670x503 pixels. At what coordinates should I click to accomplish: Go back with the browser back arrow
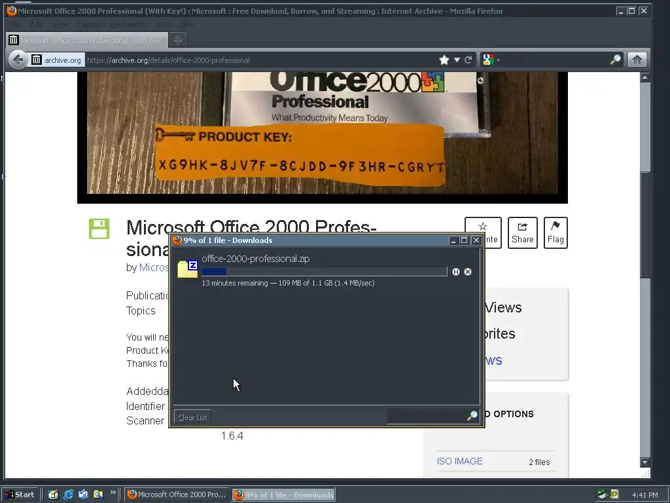pos(18,60)
